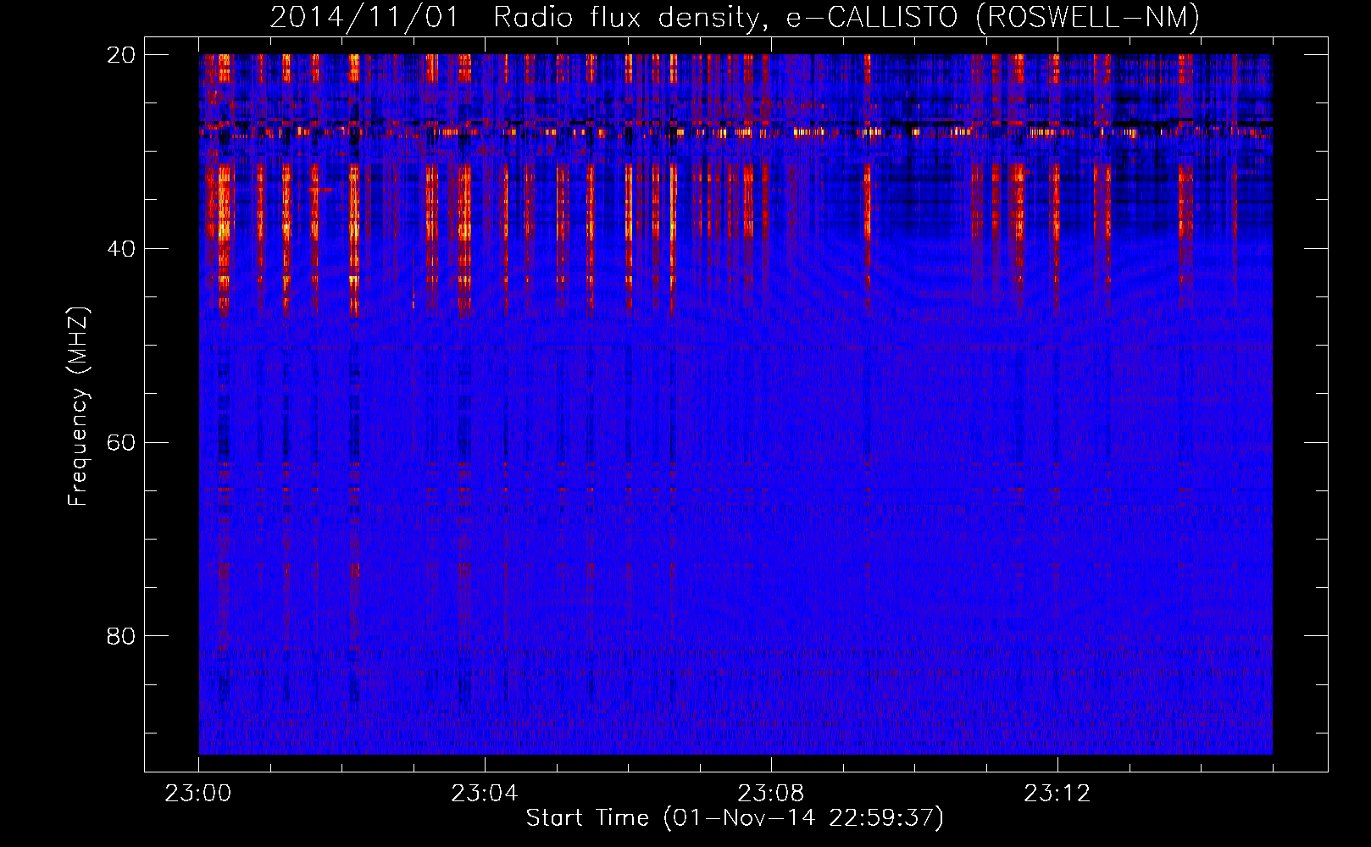The width and height of the screenshot is (1371, 847).
Task: Click the Start Time axis label
Action: 735,818
